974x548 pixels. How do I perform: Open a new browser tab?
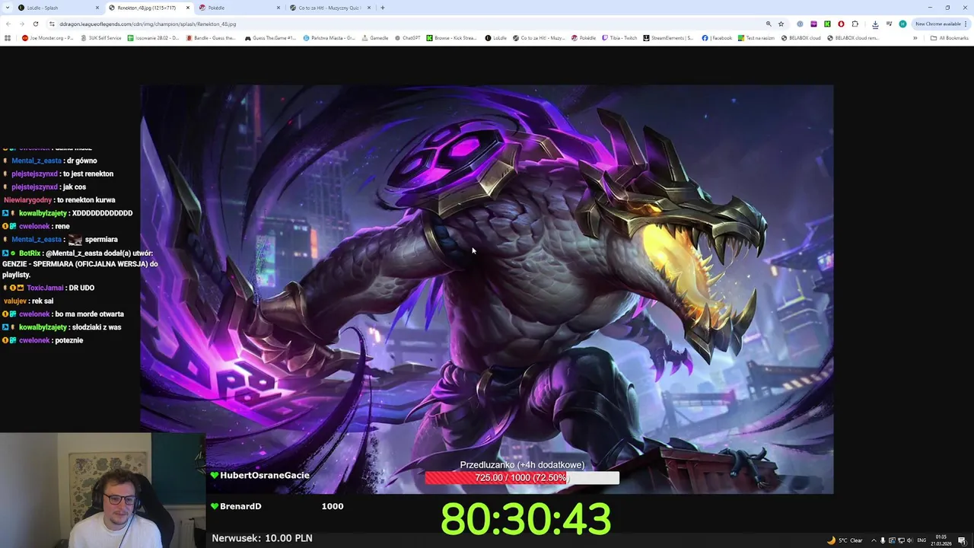coord(383,8)
